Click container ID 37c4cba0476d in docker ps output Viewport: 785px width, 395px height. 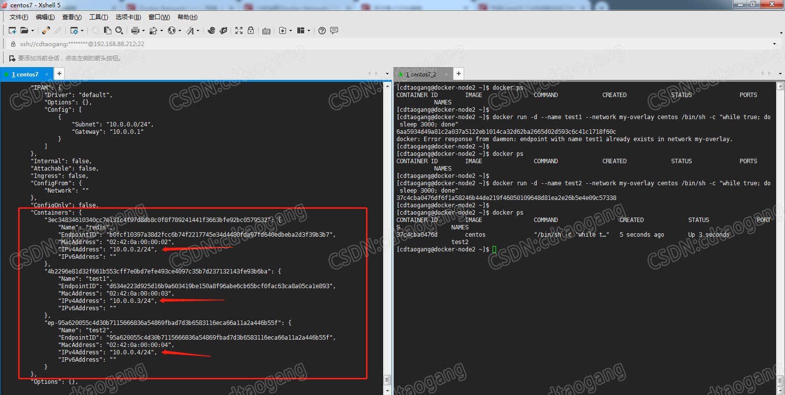[417, 235]
